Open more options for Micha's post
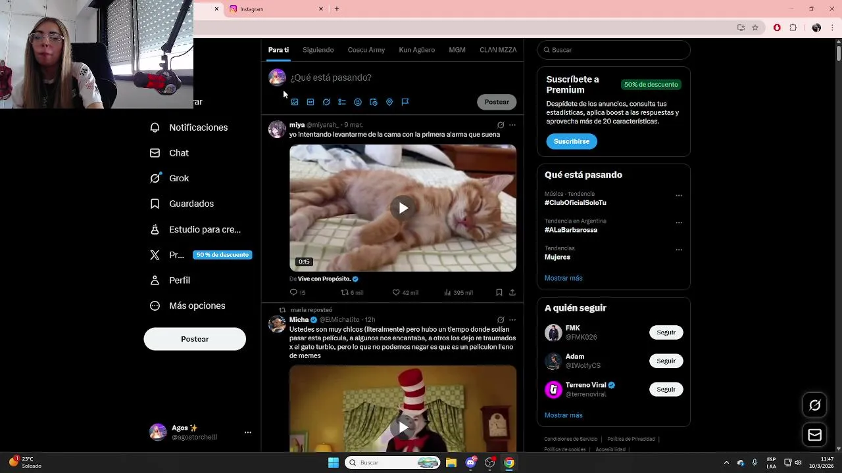 point(512,320)
